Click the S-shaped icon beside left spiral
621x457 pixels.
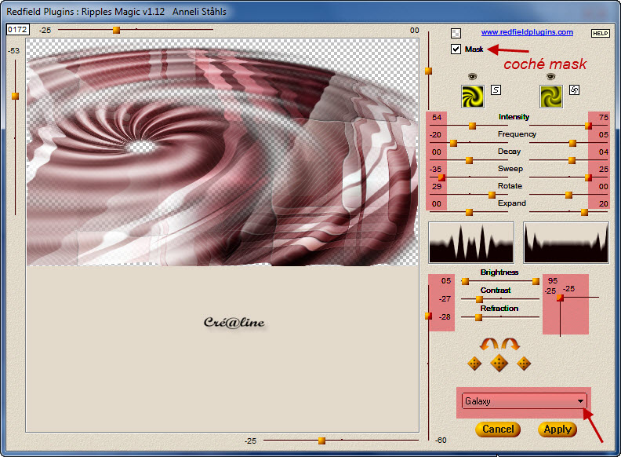[496, 90]
